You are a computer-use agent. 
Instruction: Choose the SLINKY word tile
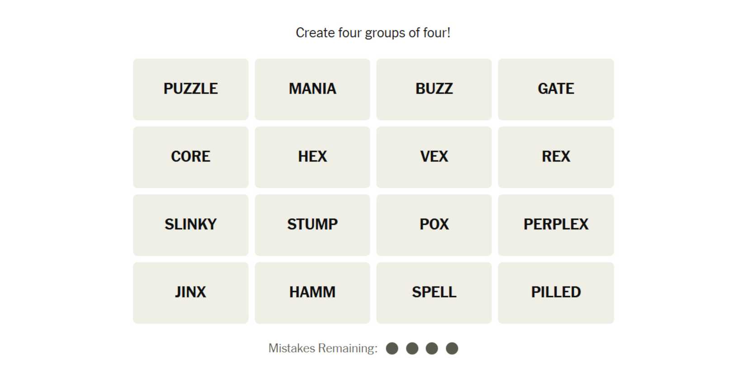coord(190,225)
